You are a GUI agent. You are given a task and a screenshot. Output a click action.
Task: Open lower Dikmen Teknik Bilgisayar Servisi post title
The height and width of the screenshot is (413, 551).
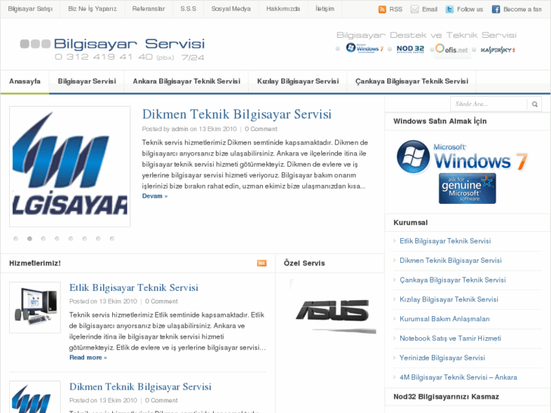pos(140,386)
